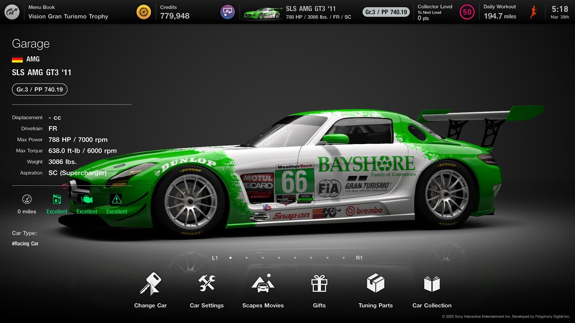Select the fourth page indicator dot
The image size is (575, 323).
coord(279,258)
